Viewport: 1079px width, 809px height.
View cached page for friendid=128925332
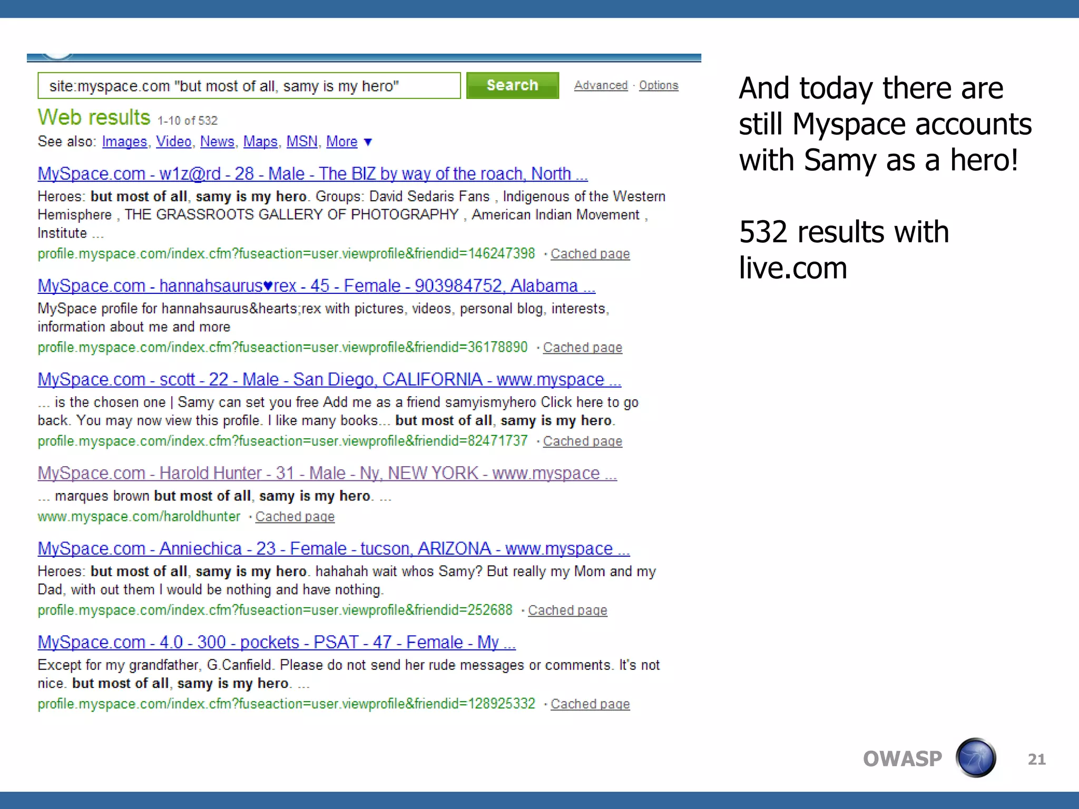(590, 704)
